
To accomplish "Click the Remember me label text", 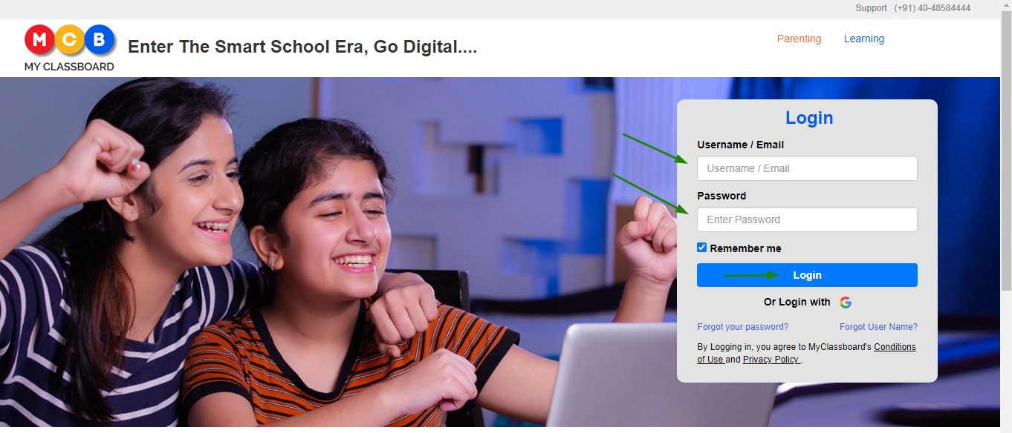I will click(x=745, y=248).
